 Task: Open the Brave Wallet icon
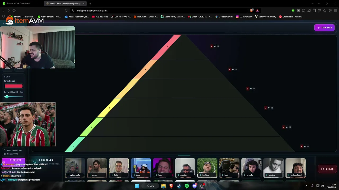click(x=320, y=11)
